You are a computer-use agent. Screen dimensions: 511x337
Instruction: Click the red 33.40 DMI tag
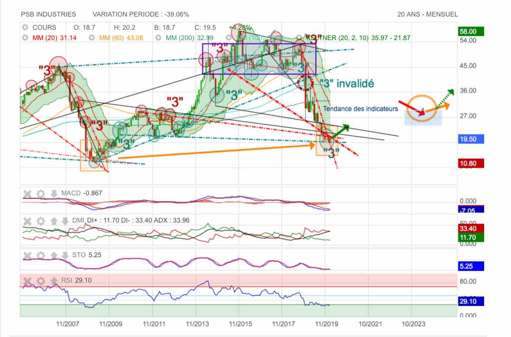(x=471, y=228)
